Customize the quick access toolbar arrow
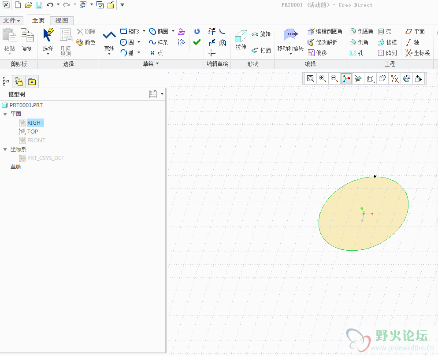 click(x=122, y=5)
